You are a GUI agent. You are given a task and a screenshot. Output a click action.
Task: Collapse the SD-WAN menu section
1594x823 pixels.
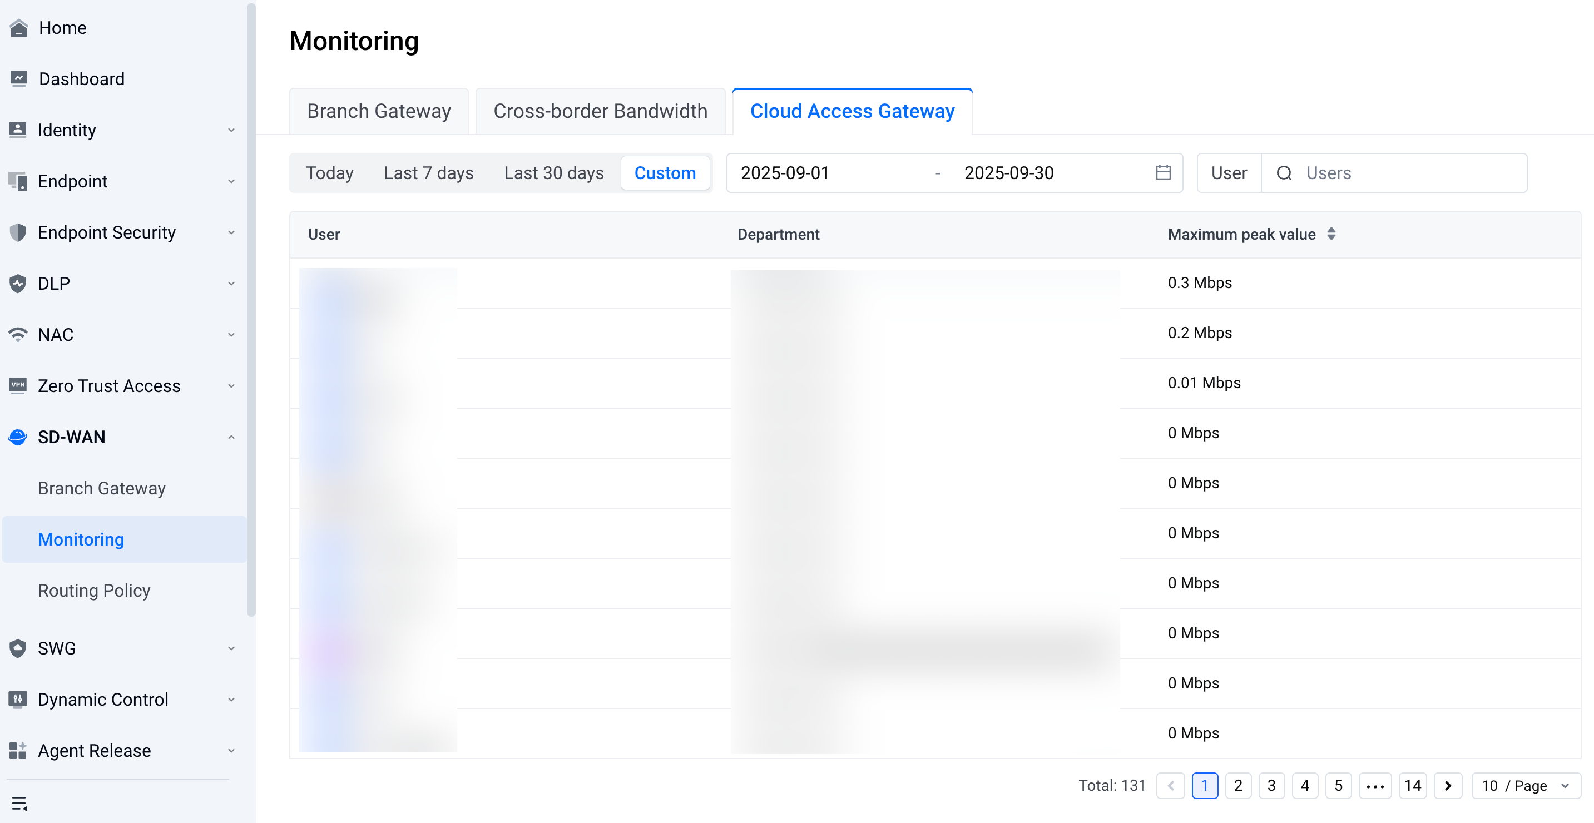pyautogui.click(x=231, y=437)
